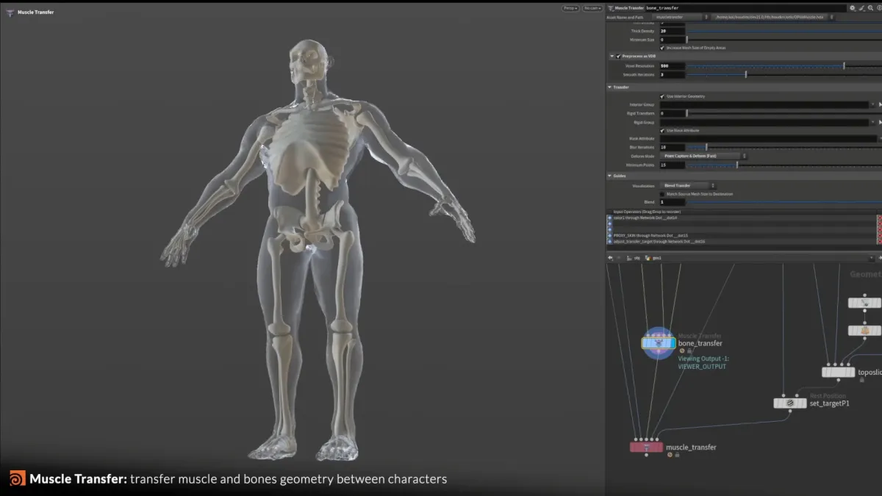Collapse the Preprocess as VDB section
Image resolution: width=882 pixels, height=496 pixels.
(611, 55)
